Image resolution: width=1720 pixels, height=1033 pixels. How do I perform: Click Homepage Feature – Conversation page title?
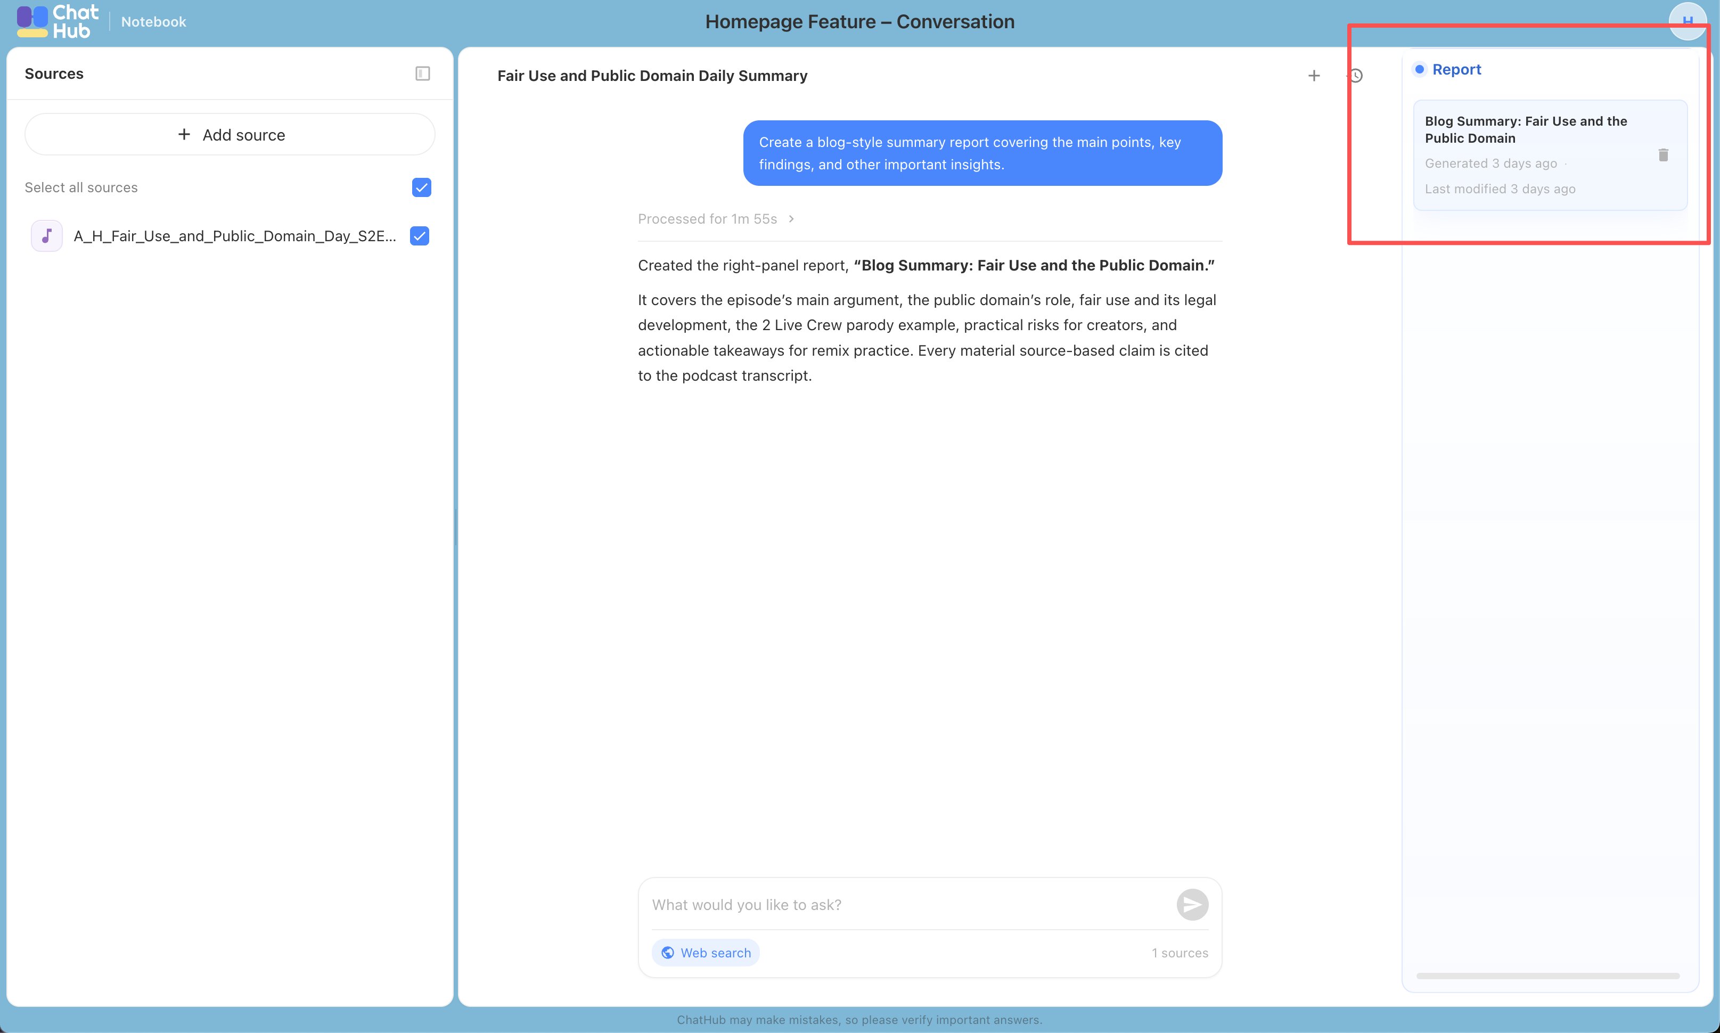pos(859,22)
